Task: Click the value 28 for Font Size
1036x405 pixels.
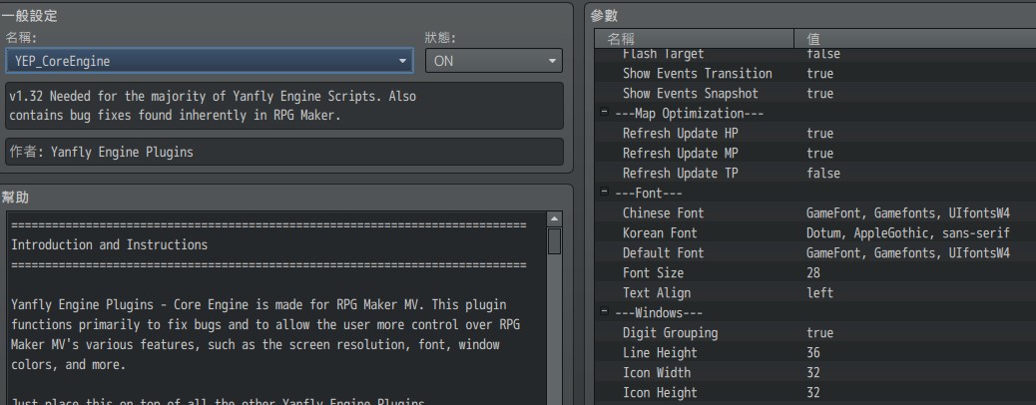Action: tap(813, 273)
